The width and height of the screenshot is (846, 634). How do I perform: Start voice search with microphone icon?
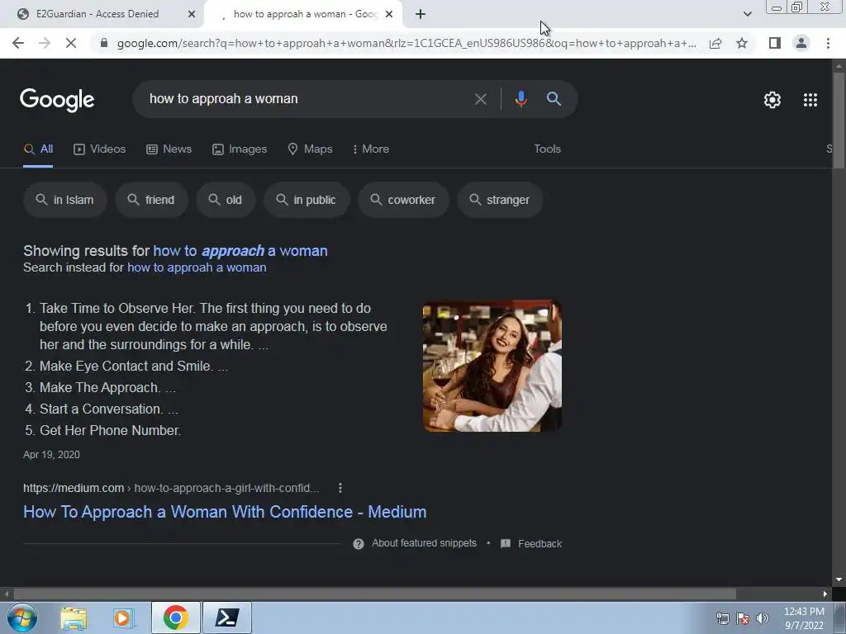[520, 99]
